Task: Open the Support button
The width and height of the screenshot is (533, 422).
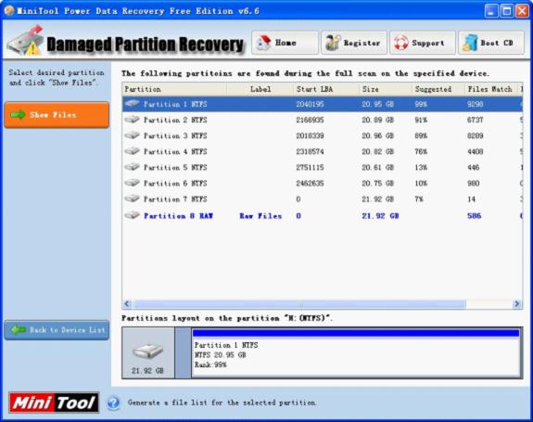Action: [x=423, y=43]
